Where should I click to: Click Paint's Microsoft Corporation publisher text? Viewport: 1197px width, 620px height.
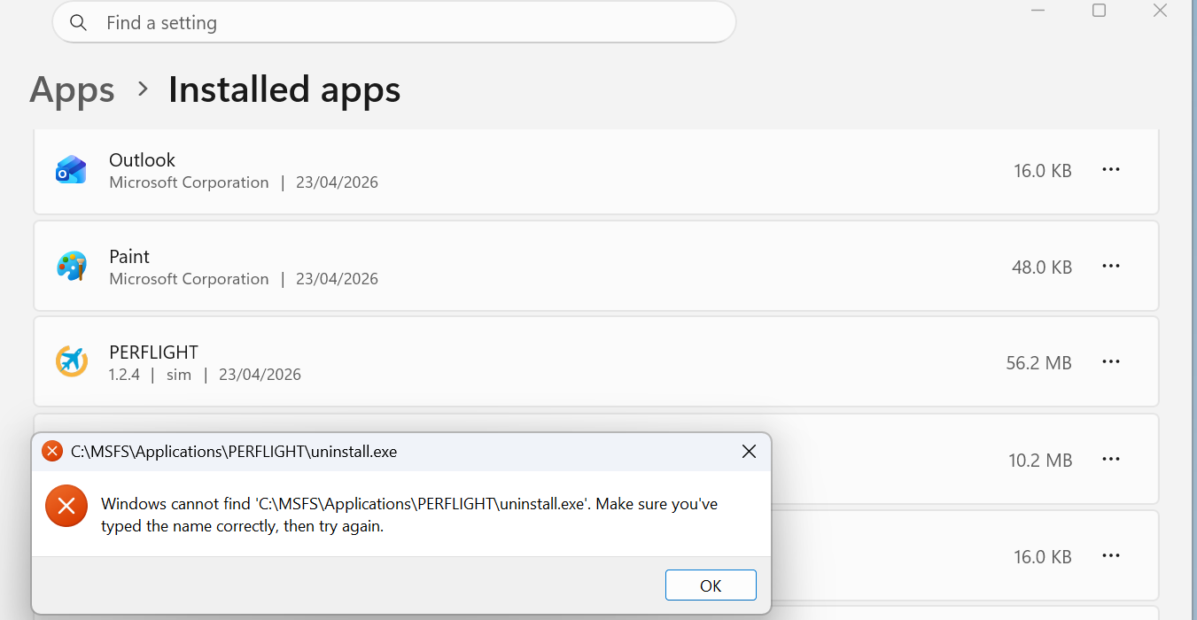point(189,279)
